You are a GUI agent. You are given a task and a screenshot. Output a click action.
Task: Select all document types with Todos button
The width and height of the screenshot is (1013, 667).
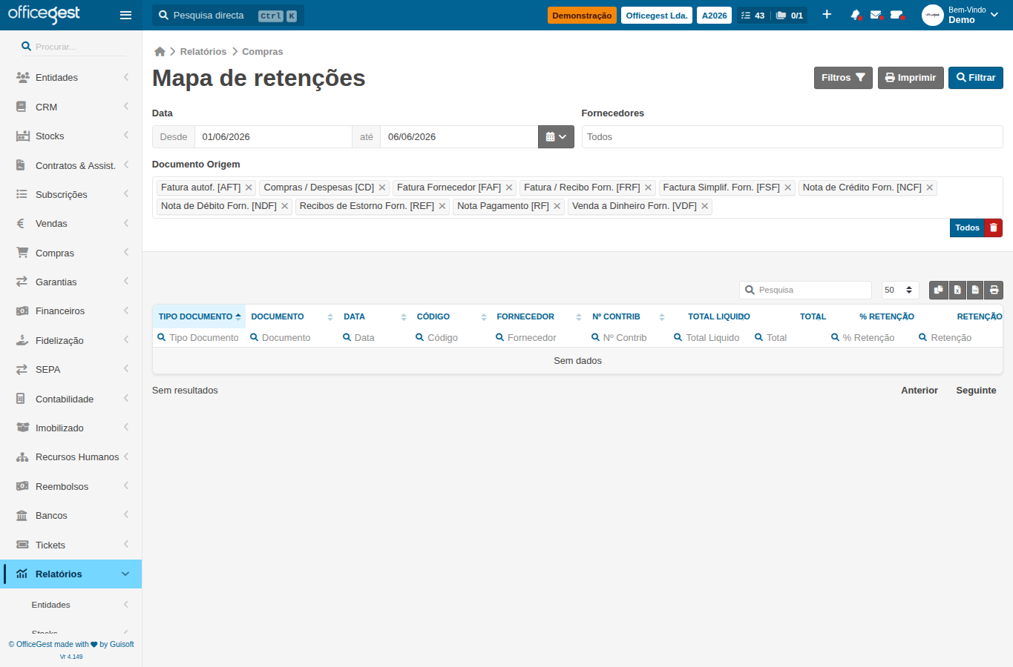pyautogui.click(x=967, y=228)
